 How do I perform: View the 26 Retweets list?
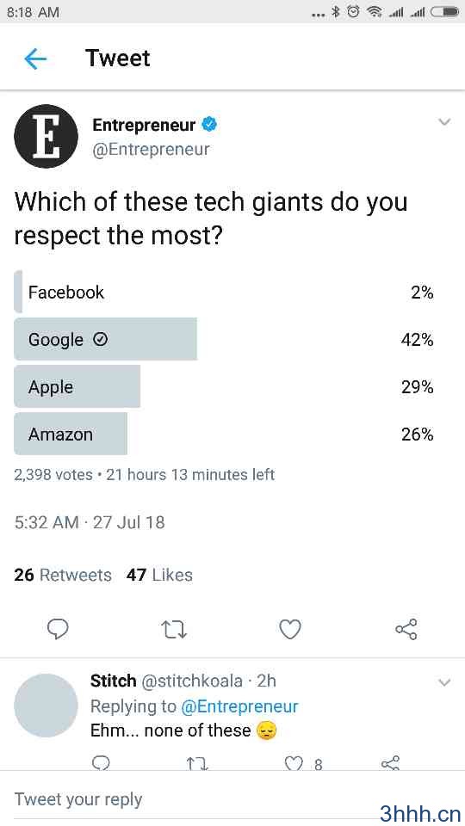[x=63, y=575]
